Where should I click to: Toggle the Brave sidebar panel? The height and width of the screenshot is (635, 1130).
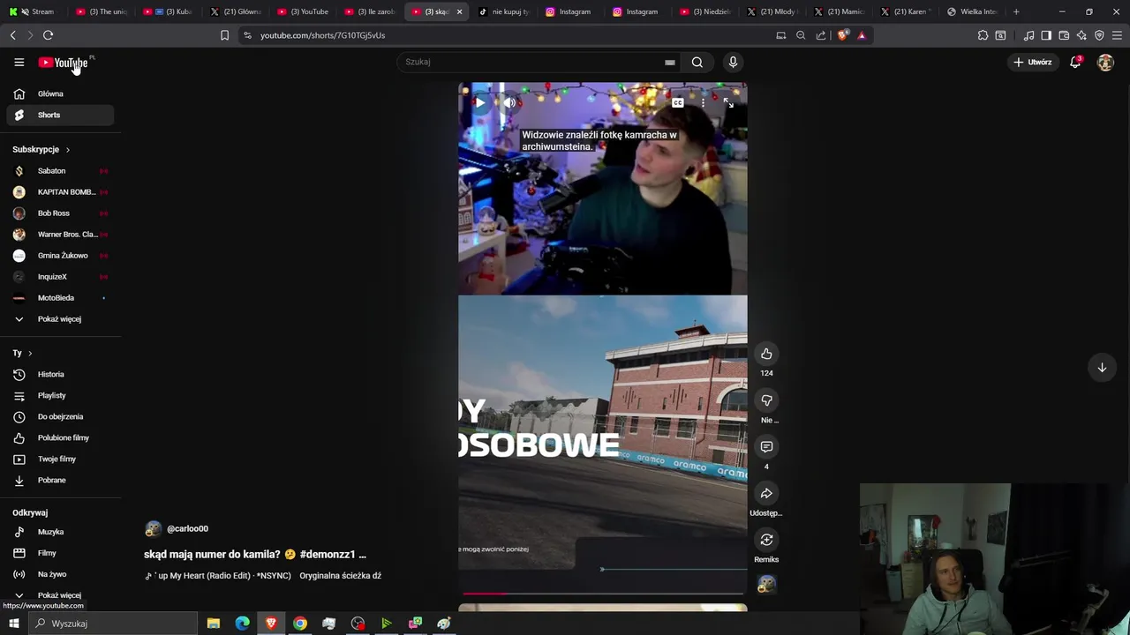click(x=1046, y=35)
